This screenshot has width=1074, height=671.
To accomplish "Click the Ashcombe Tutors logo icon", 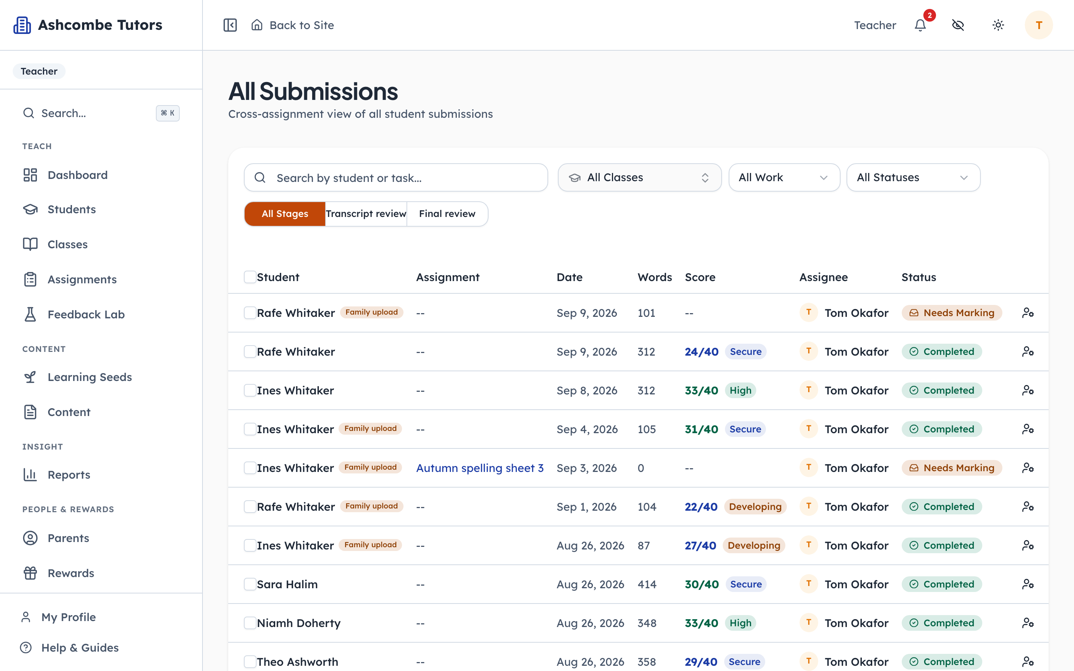I will click(x=22, y=25).
